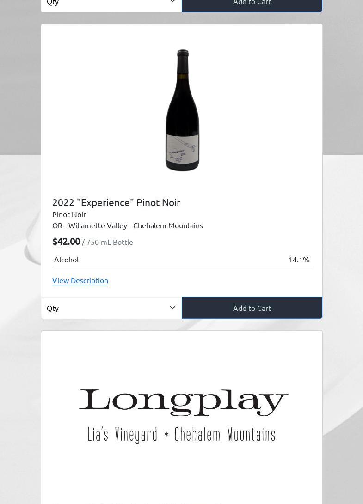This screenshot has height=504, width=363.
Task: Click the Pinot Noir varietal text
Action: (x=69, y=214)
